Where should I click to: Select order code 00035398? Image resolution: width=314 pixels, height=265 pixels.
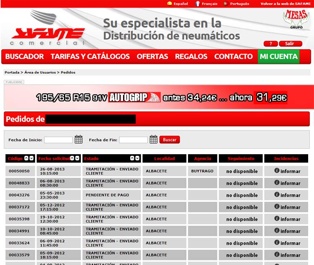[19, 219]
